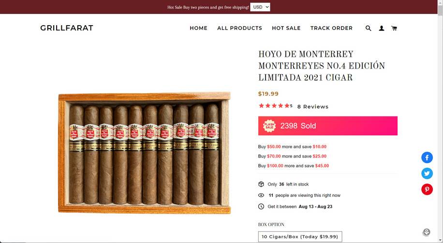Open the search magnifier icon

pyautogui.click(x=368, y=28)
